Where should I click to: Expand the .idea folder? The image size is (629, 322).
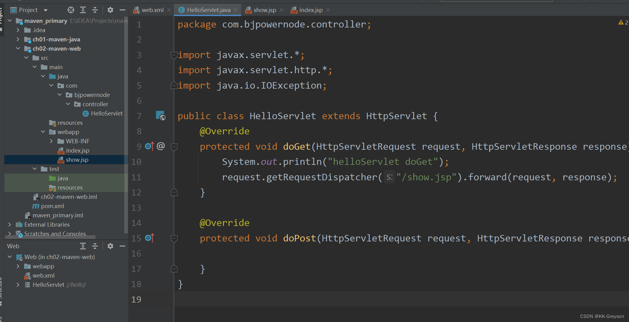point(18,30)
